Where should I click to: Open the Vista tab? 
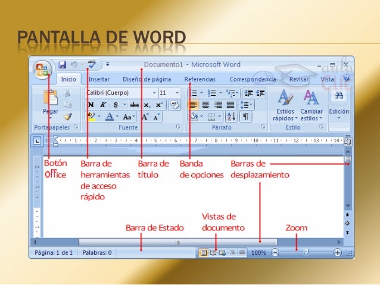[327, 79]
